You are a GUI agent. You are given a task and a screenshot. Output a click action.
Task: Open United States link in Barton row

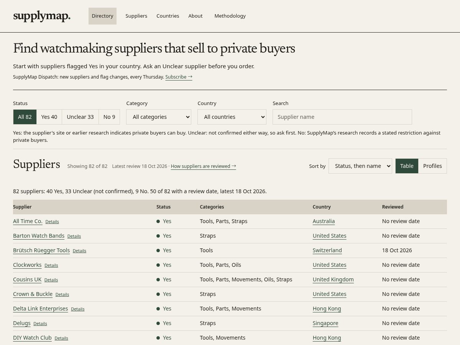(329, 236)
